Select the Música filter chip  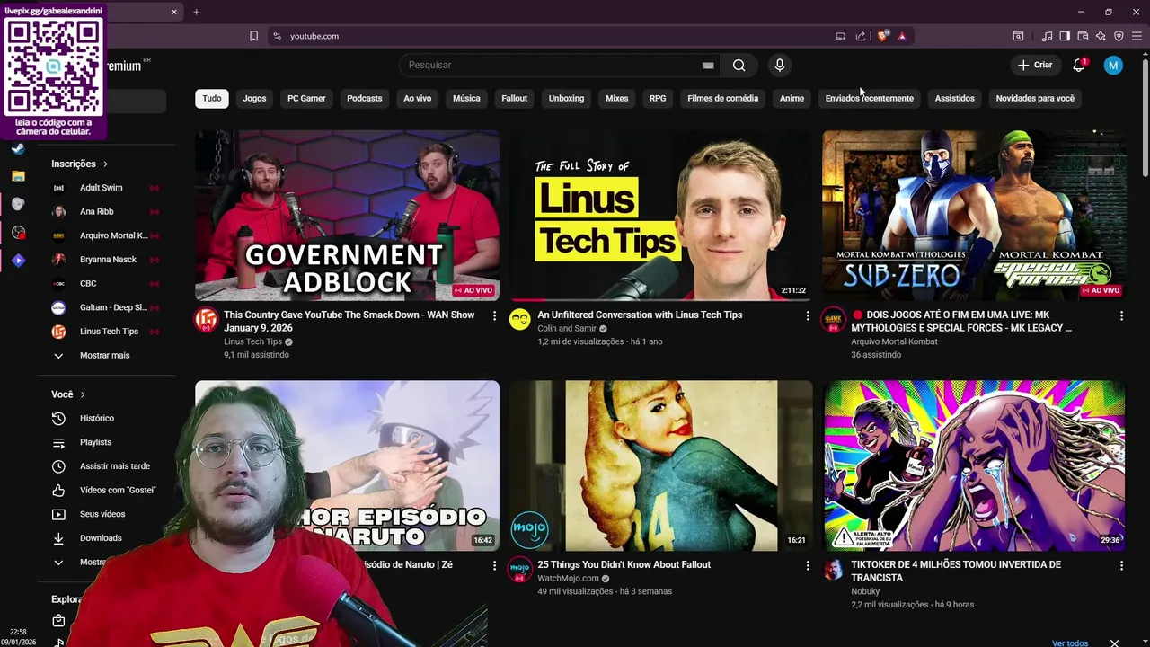(466, 98)
